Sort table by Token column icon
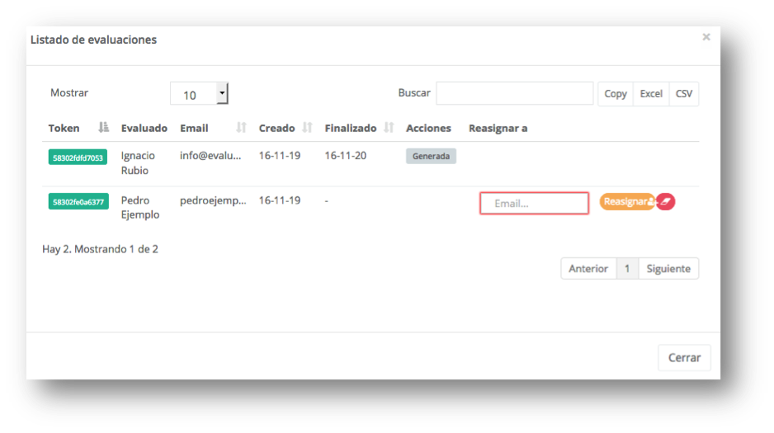This screenshot has height=433, width=774. (x=103, y=128)
